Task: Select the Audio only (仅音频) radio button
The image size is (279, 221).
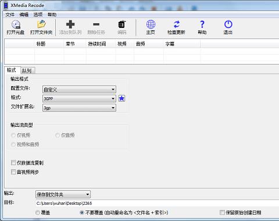Action: (x=58, y=135)
